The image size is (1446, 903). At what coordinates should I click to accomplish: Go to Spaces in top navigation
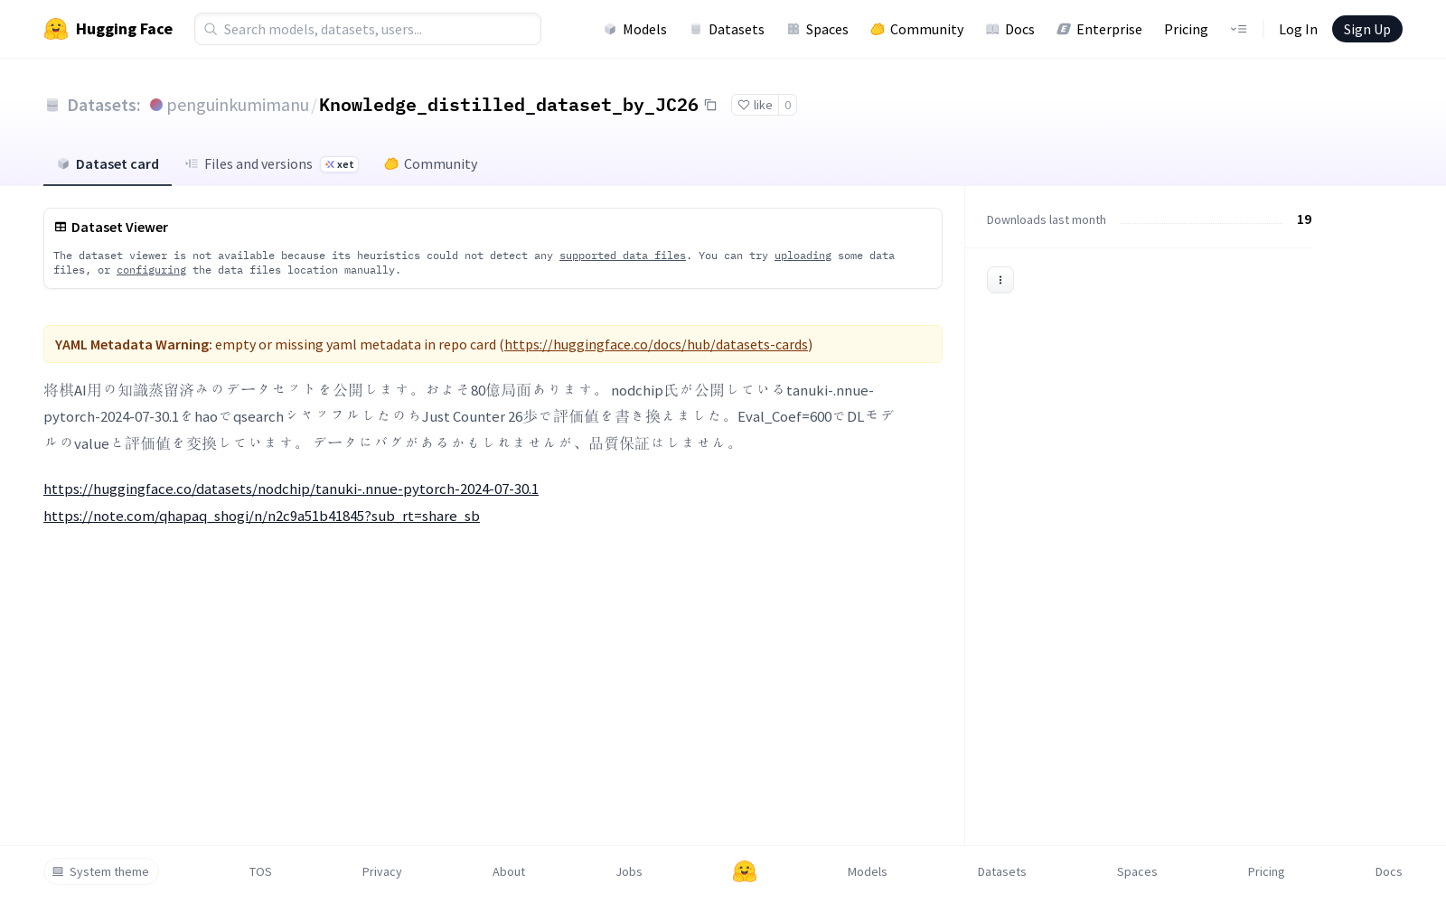click(817, 29)
